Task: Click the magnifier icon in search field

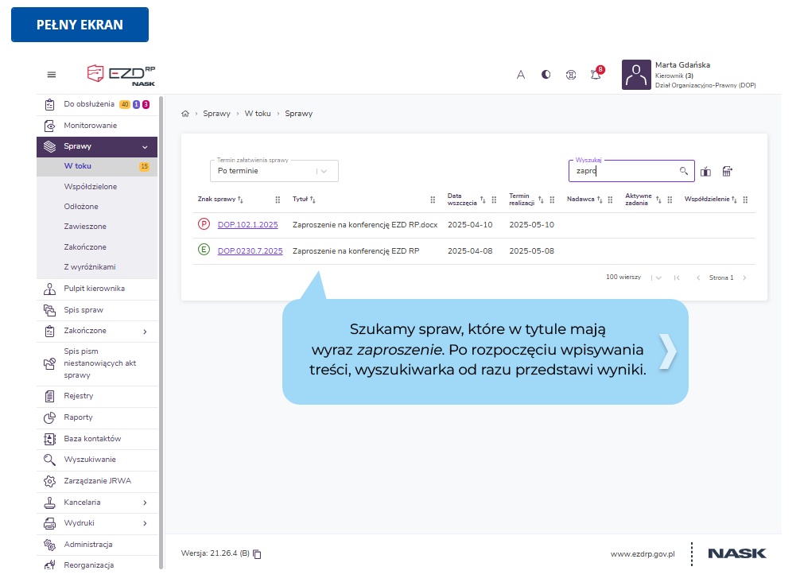Action: [683, 171]
